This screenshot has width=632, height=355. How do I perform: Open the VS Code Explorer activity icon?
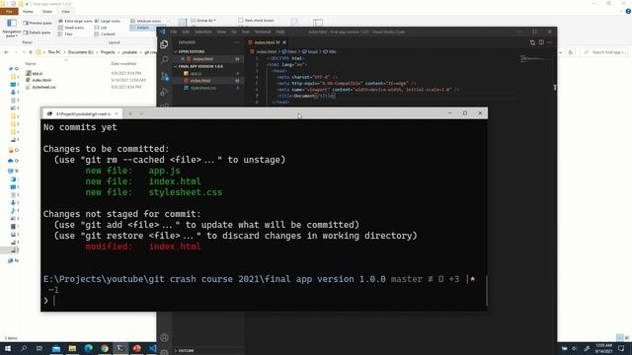coord(164,44)
